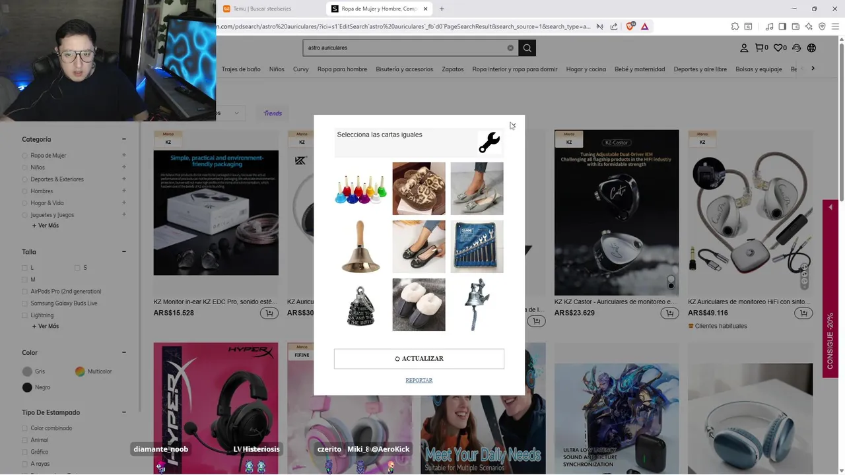This screenshot has width=845, height=475.
Task: Click Ver Más under Talla
Action: click(46, 326)
